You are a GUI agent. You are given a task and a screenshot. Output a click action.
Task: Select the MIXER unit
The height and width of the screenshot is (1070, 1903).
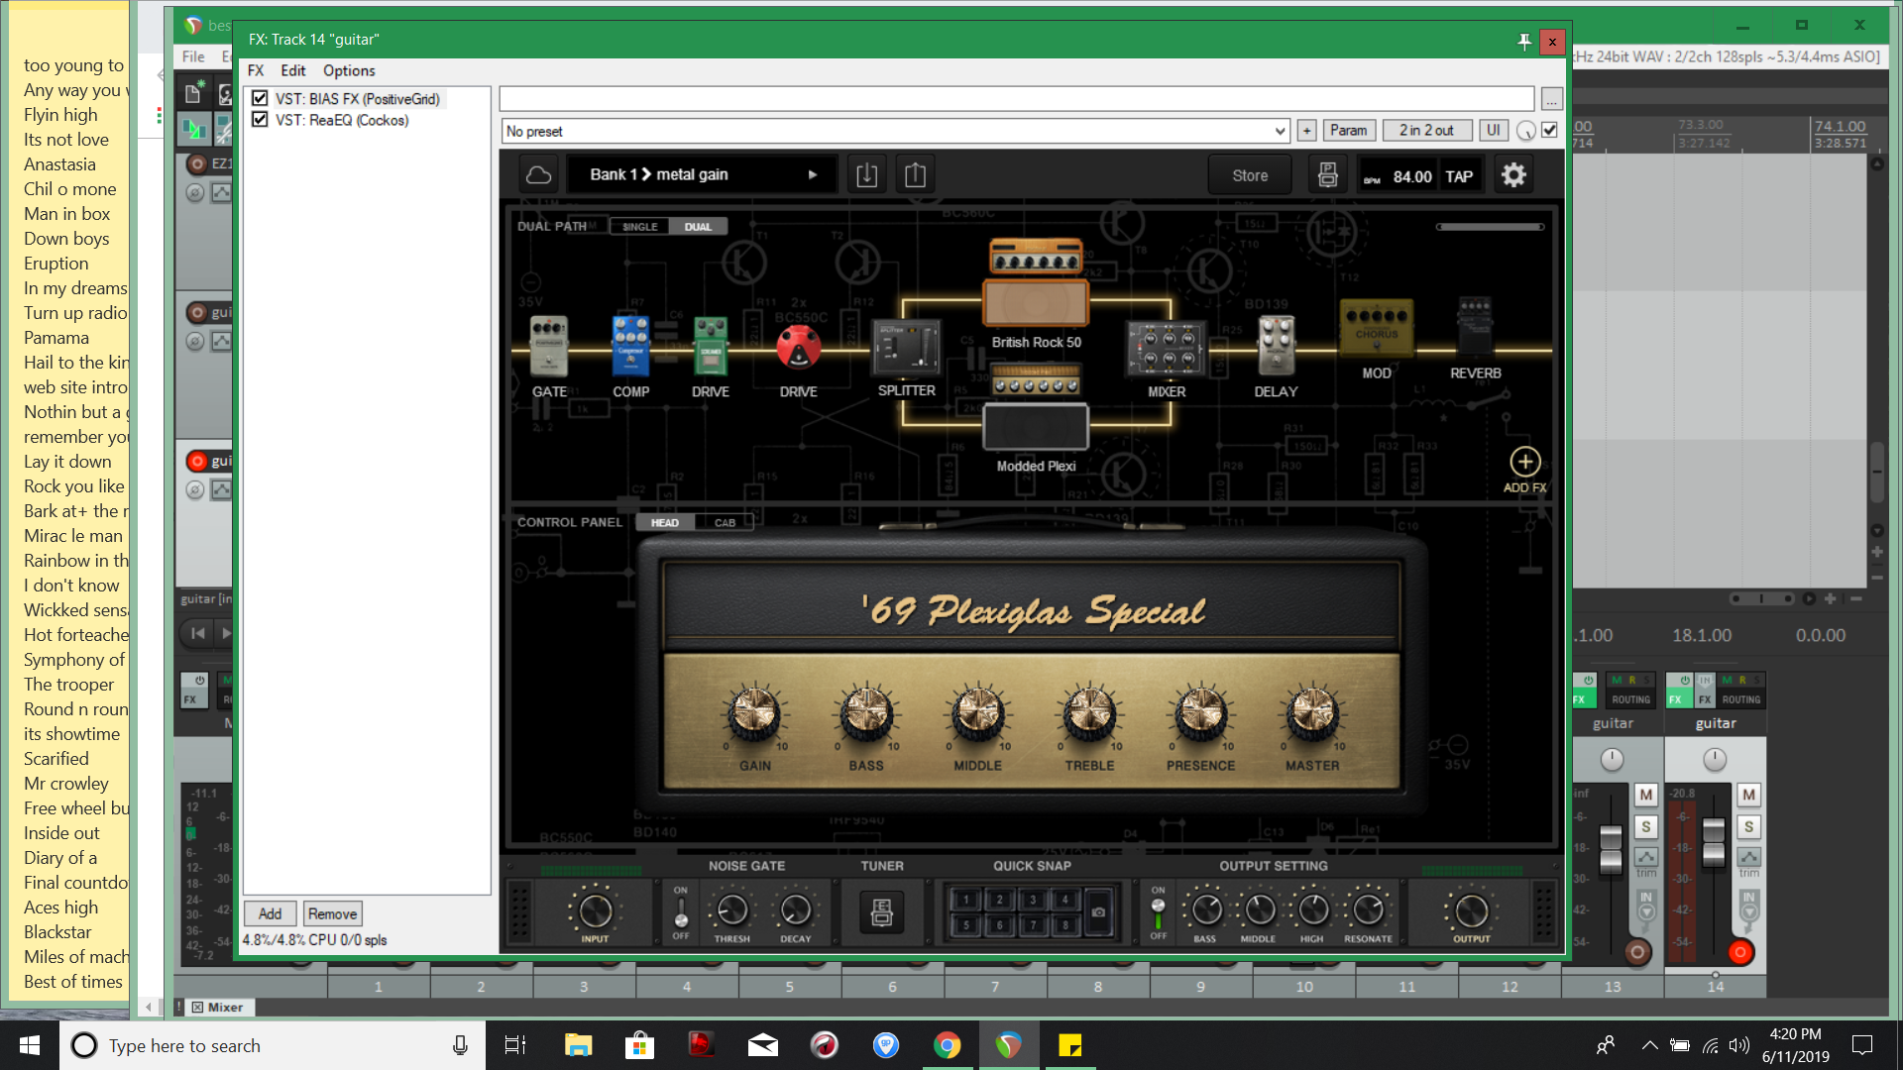1167,349
